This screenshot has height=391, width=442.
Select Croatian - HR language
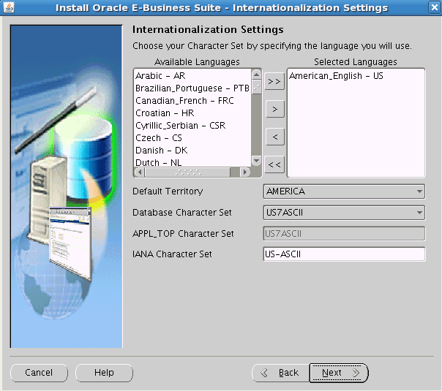click(192, 113)
